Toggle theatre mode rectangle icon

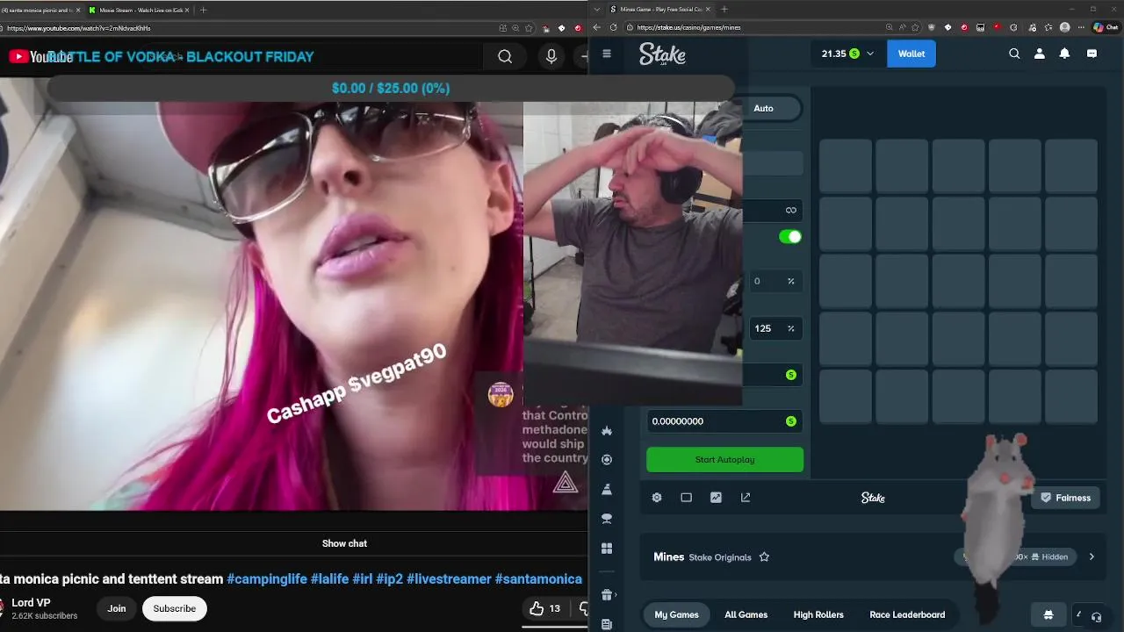[687, 498]
